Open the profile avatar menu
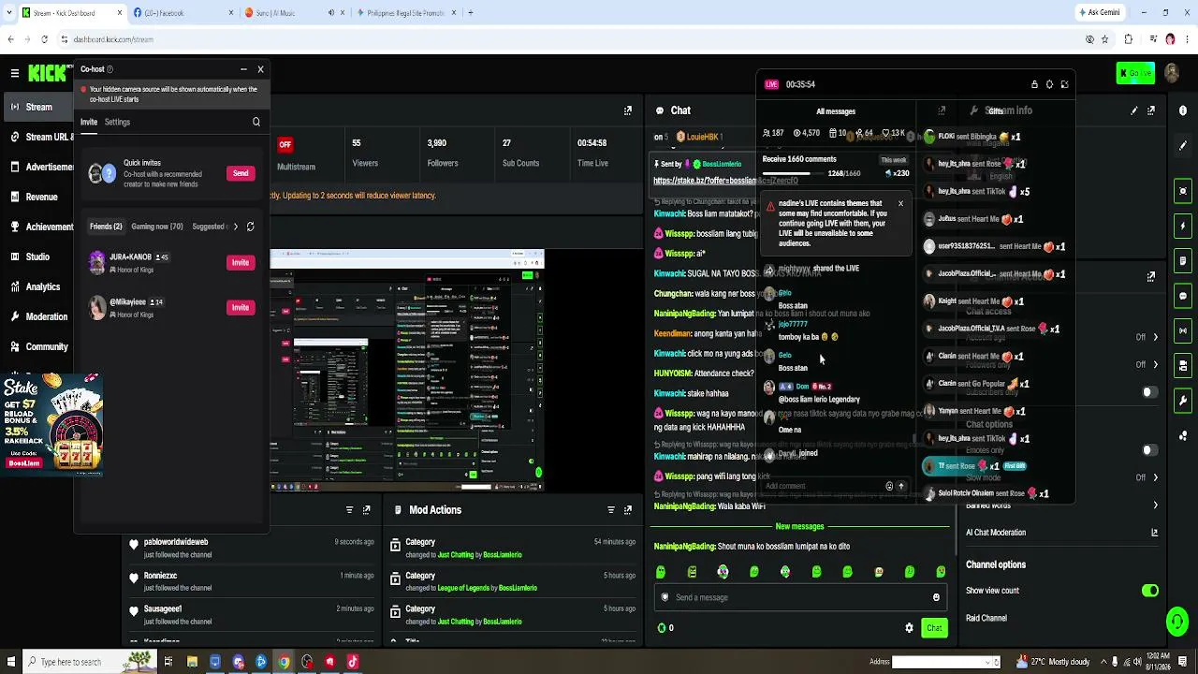 pos(1174,73)
